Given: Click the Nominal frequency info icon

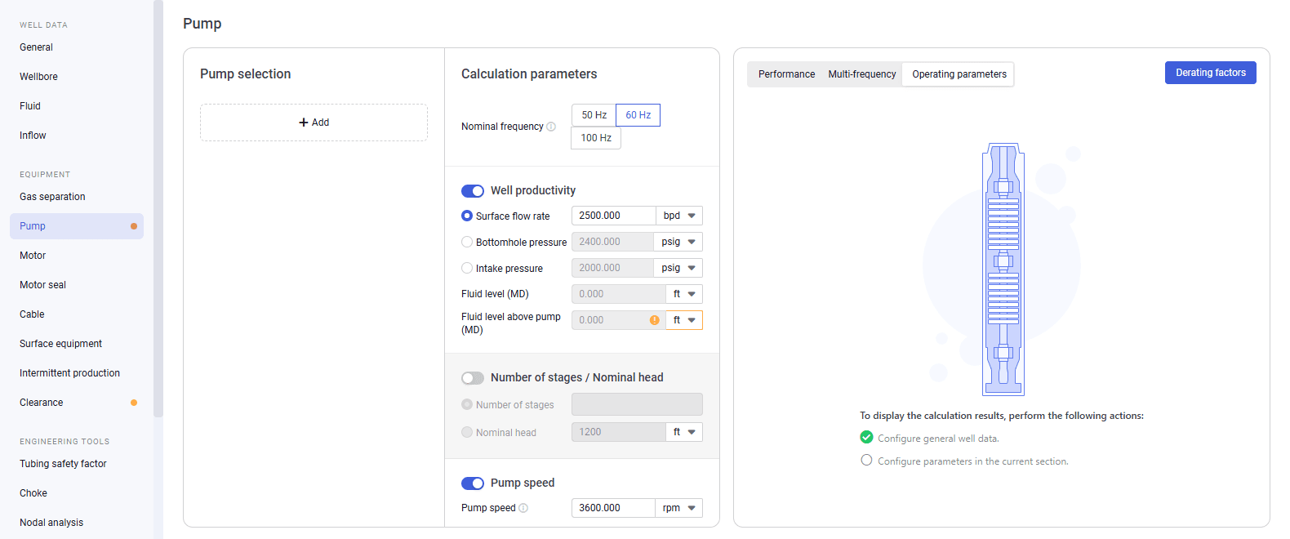Looking at the screenshot, I should 551,127.
